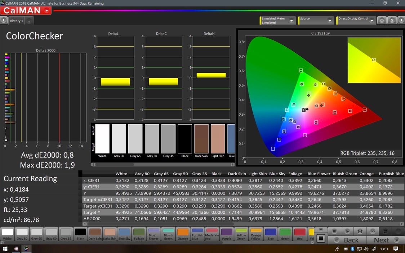This screenshot has height=253, width=405.
Task: Select the Yellow Green swatch in the bottom strip
Action: coord(241,234)
